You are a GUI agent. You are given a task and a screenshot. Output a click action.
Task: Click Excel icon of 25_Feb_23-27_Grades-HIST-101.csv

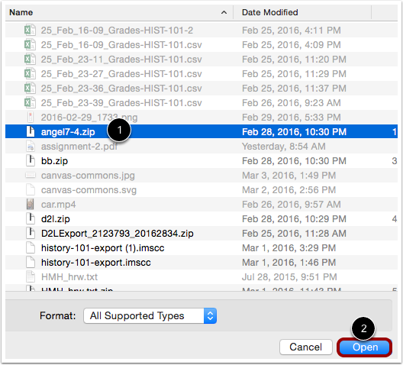[x=30, y=73]
